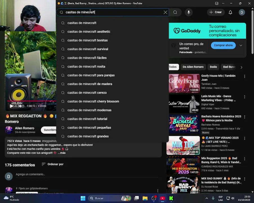
Task: Open Windows Start menu
Action: click(83, 198)
